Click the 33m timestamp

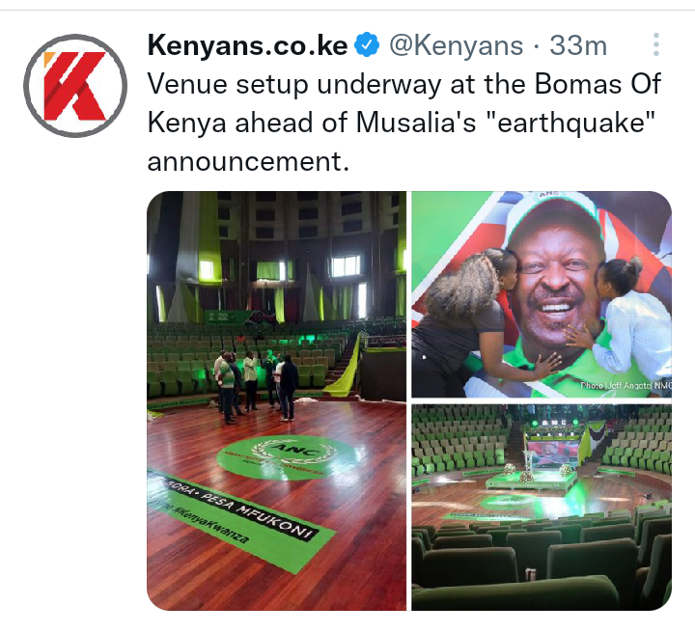point(578,45)
